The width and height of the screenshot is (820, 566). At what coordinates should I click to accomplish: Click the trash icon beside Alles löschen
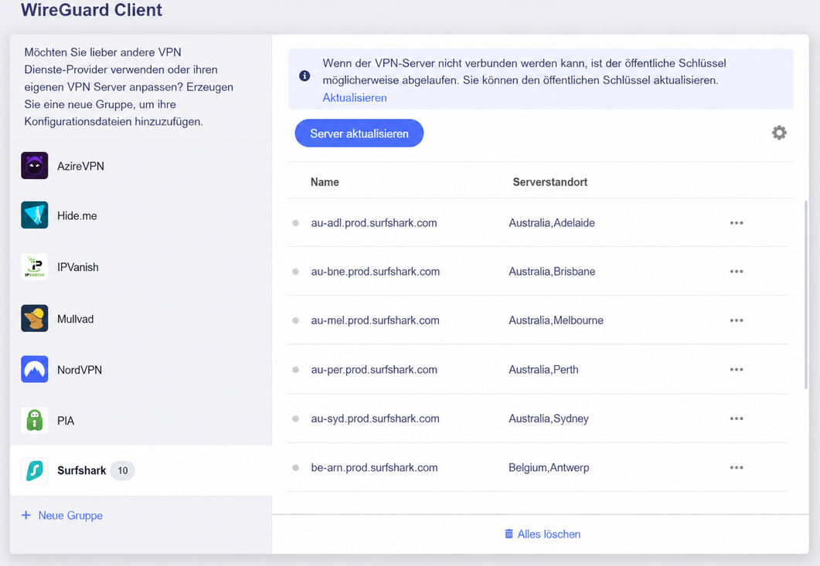click(509, 534)
